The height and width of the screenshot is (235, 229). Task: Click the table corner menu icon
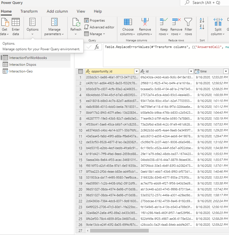point(81,71)
